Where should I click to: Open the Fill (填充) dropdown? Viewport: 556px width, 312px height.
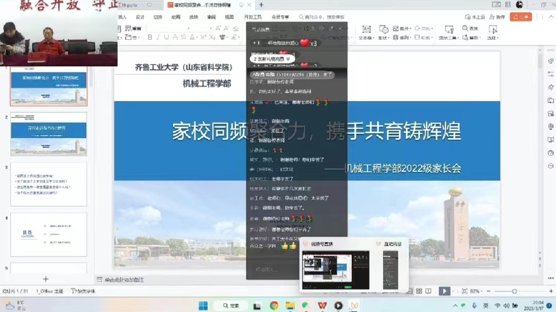424,29
